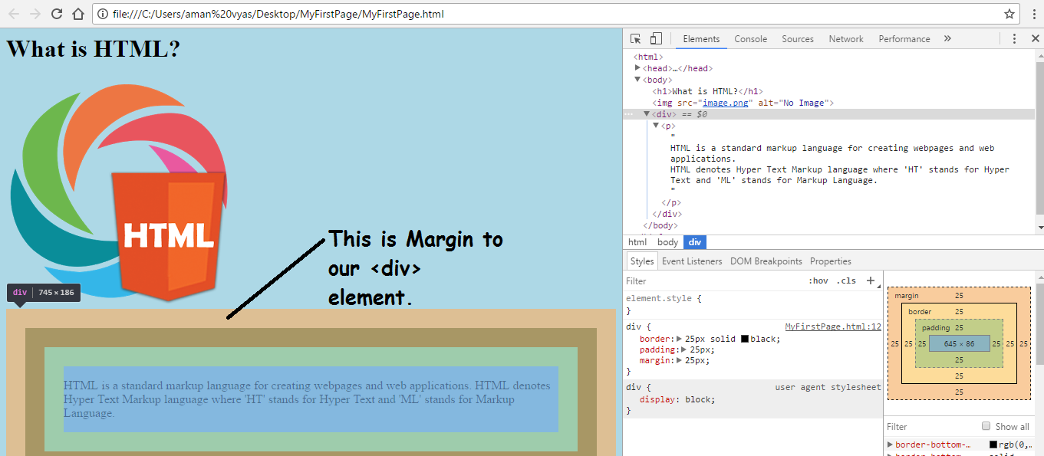Open the home page icon

pos(78,14)
